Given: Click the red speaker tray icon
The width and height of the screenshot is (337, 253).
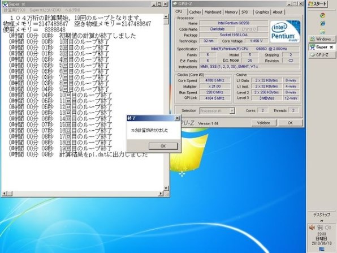Looking at the screenshot, I should pos(312,228).
